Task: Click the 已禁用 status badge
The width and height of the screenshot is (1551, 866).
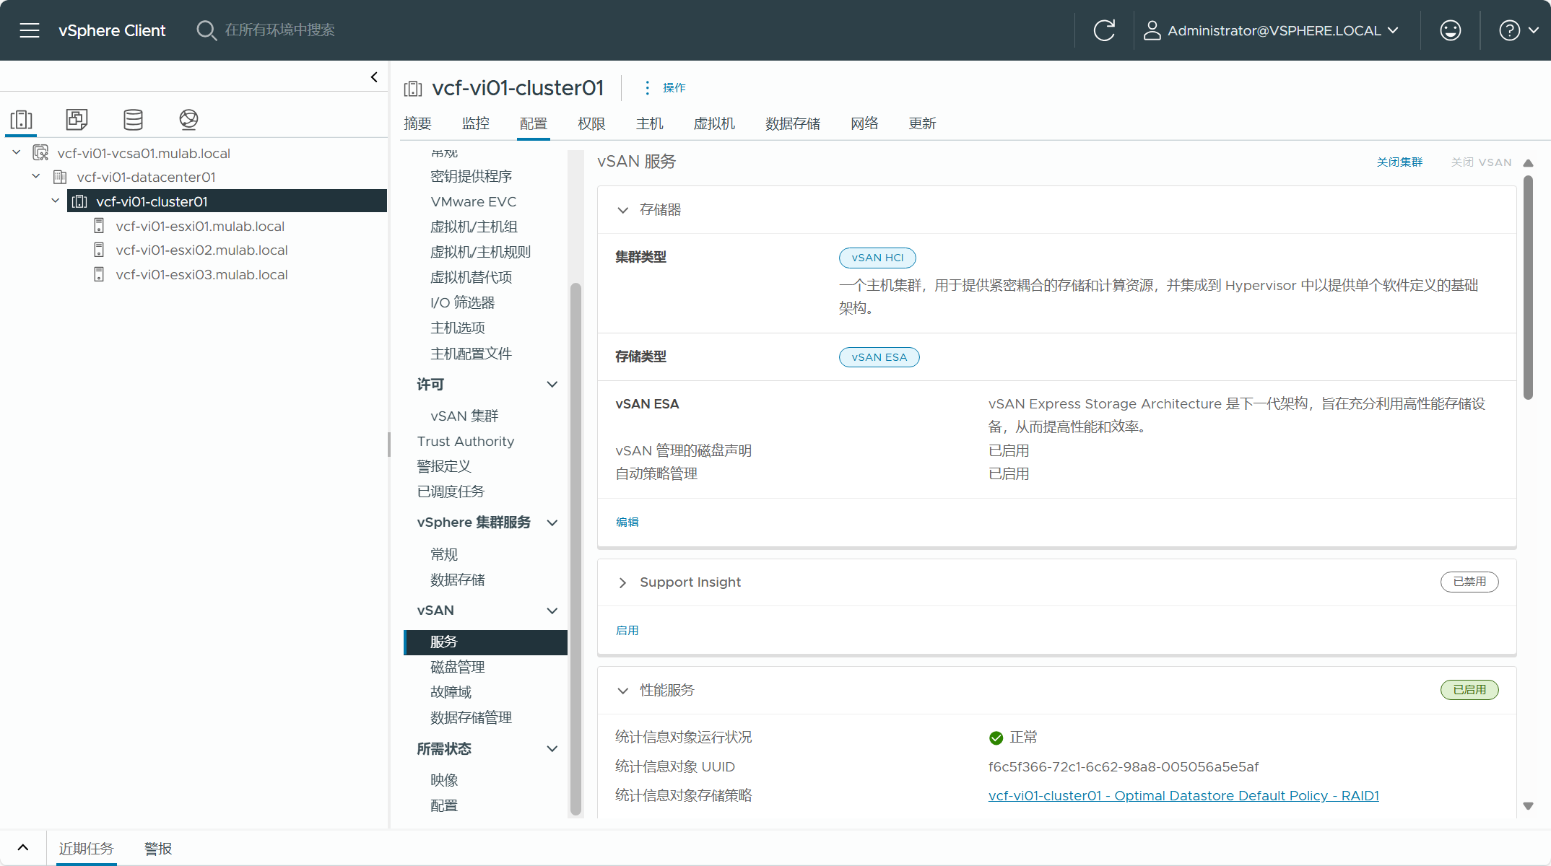Action: pos(1469,582)
